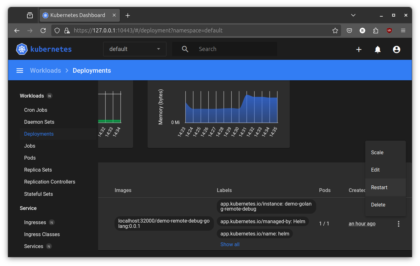This screenshot has height=266, width=420.
Task: Click the managed-by: Helm label chip
Action: click(x=263, y=221)
